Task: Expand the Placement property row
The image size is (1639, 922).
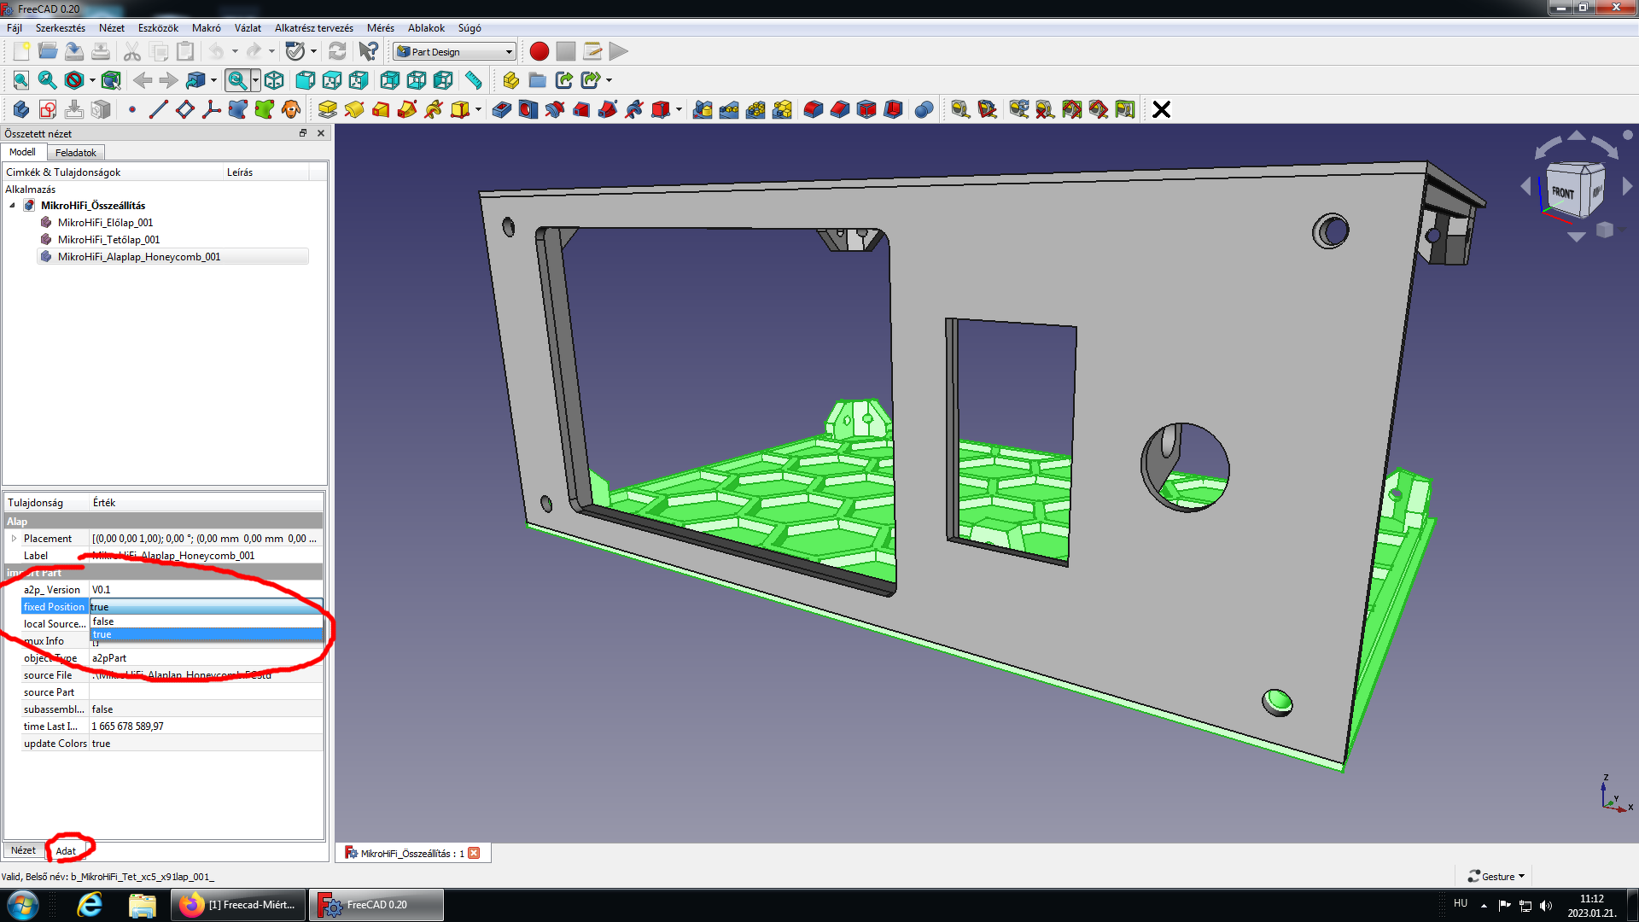Action: (x=14, y=539)
